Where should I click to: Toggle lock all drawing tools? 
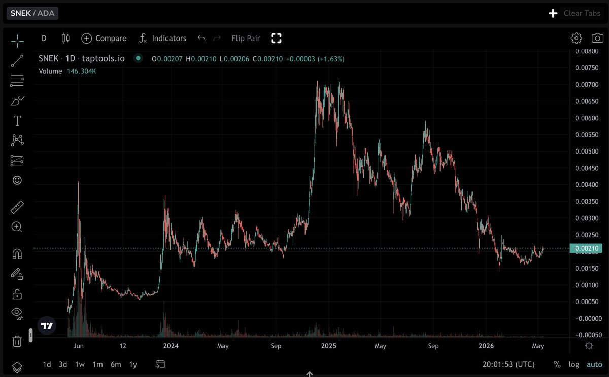click(x=17, y=294)
